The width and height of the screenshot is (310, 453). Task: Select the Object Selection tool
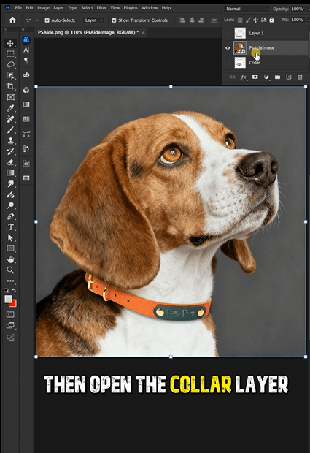pos(10,76)
